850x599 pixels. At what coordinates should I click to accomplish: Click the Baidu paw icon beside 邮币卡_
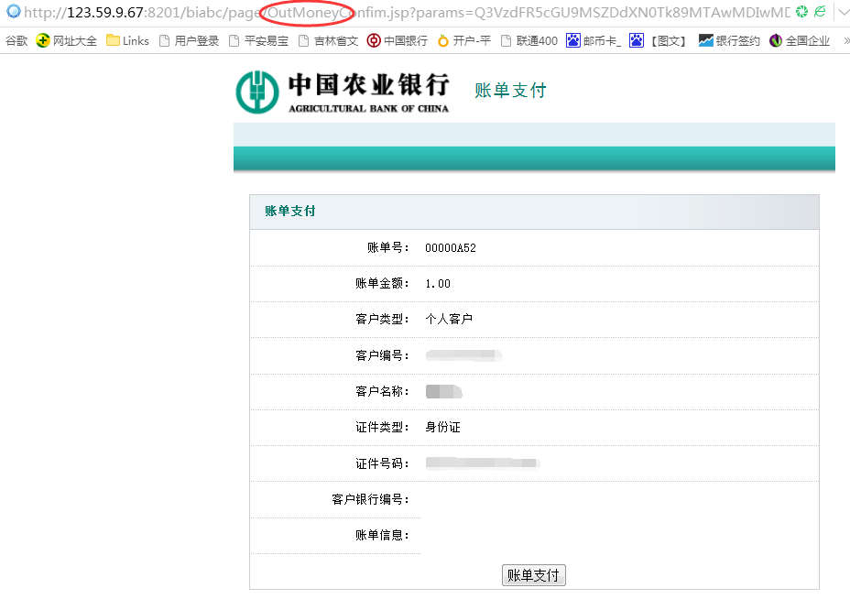[x=573, y=40]
